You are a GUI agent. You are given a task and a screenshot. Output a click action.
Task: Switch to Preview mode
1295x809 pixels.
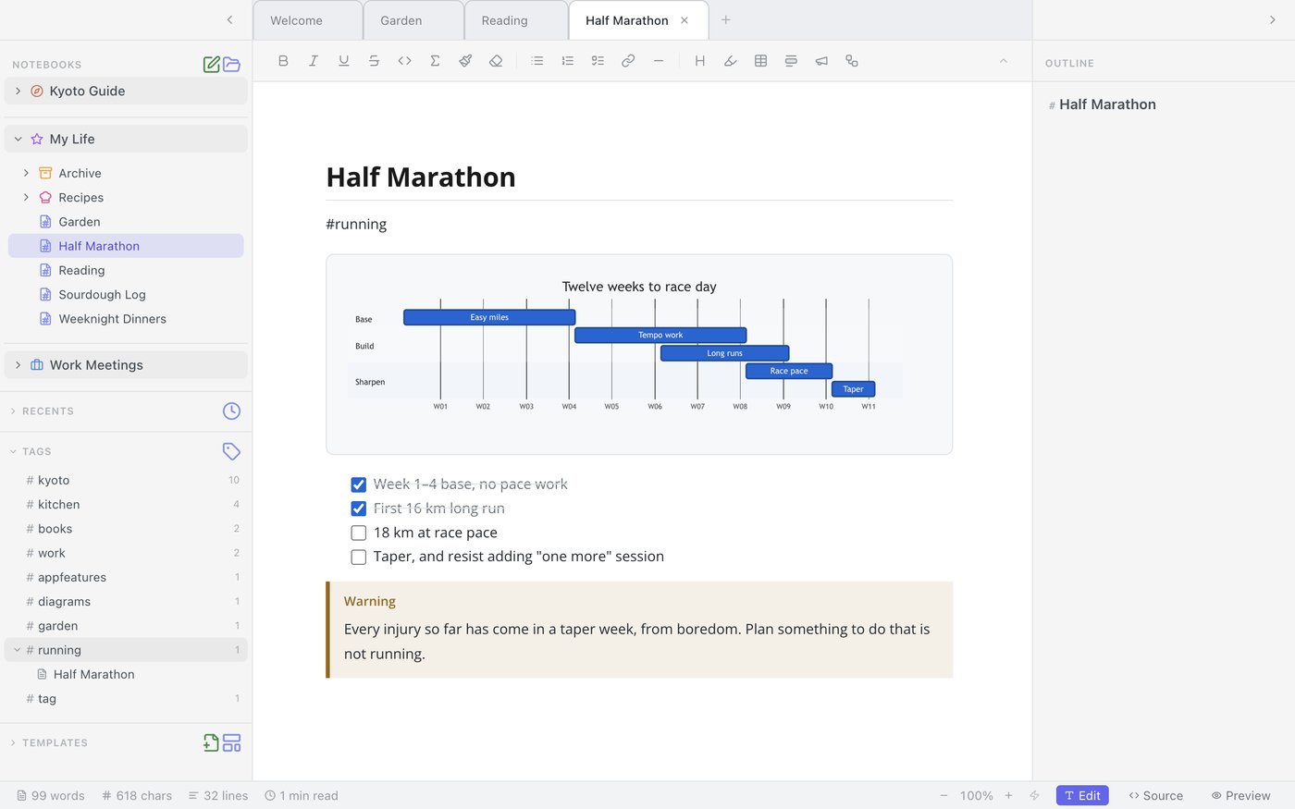coord(1241,795)
